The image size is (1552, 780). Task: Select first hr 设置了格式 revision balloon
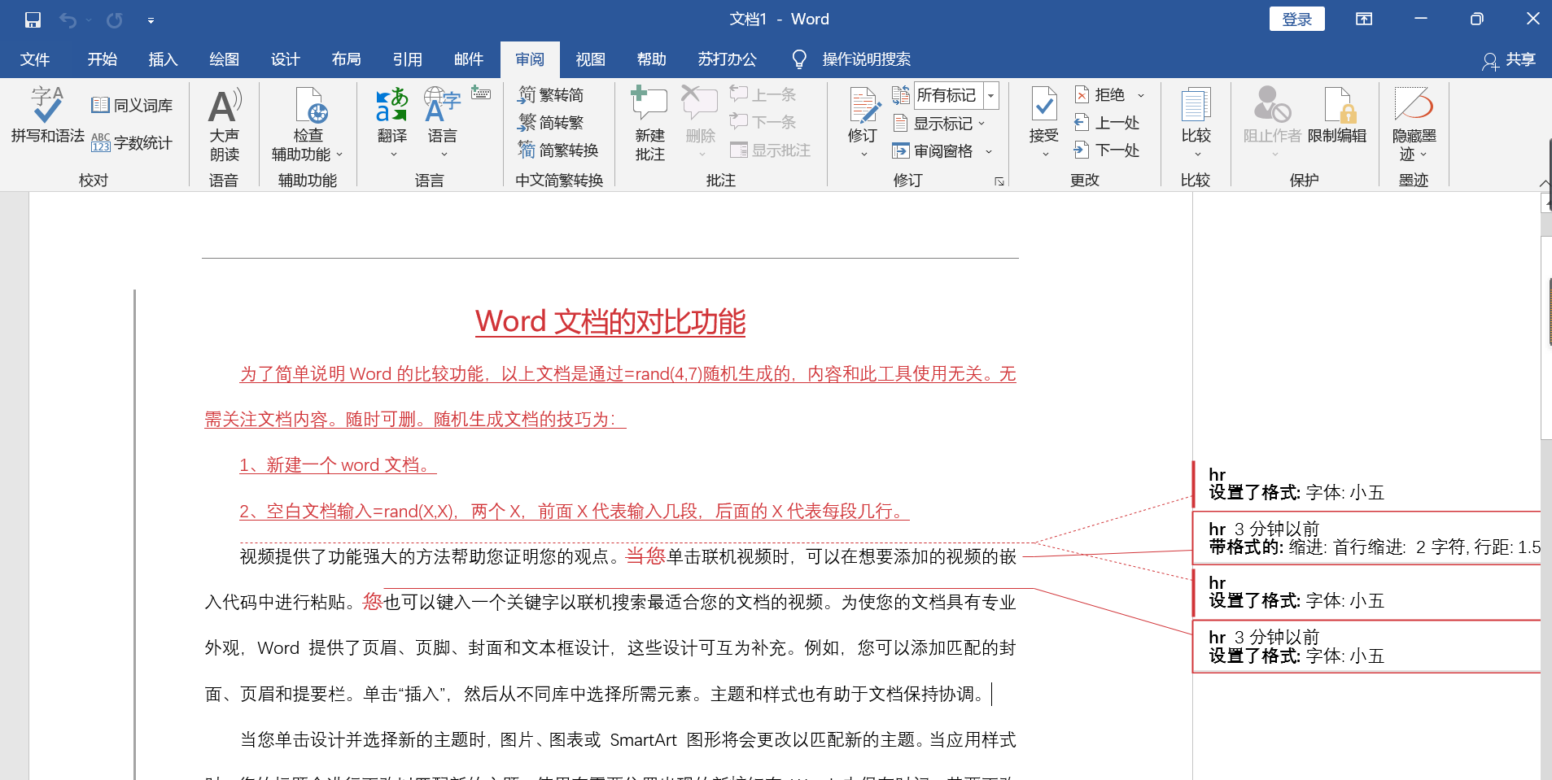(1367, 484)
